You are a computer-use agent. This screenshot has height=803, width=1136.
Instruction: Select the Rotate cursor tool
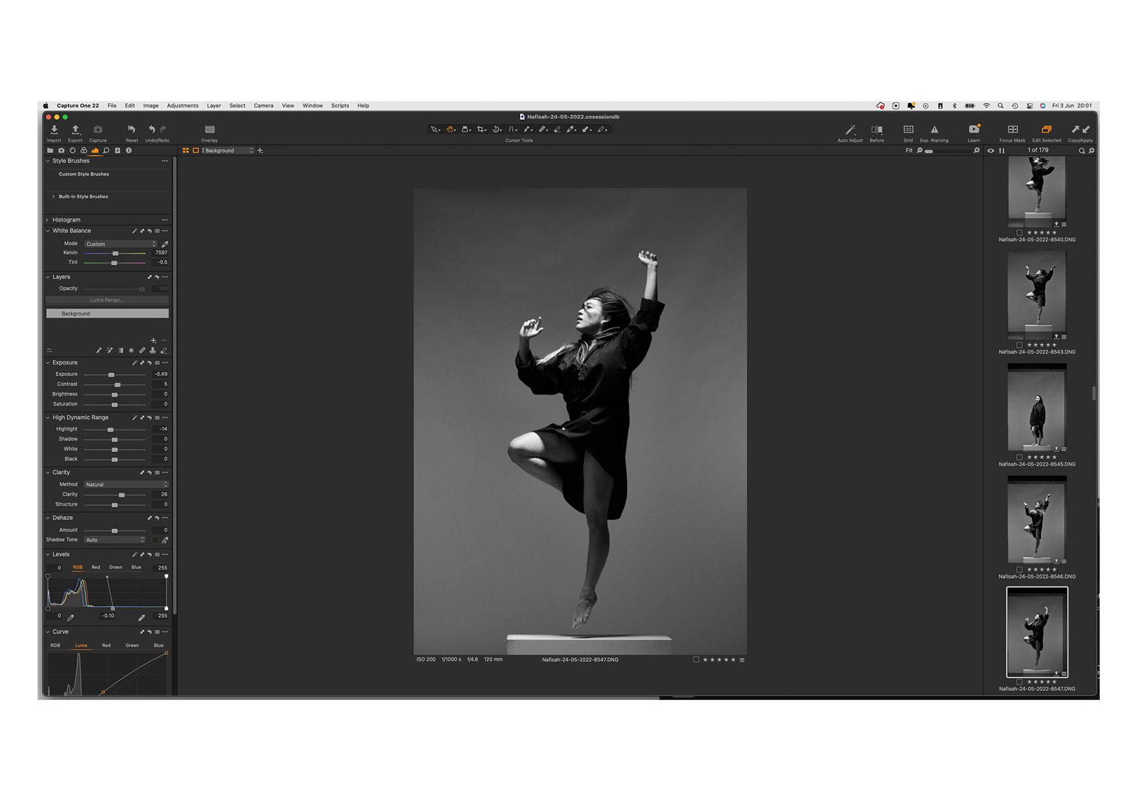(496, 130)
